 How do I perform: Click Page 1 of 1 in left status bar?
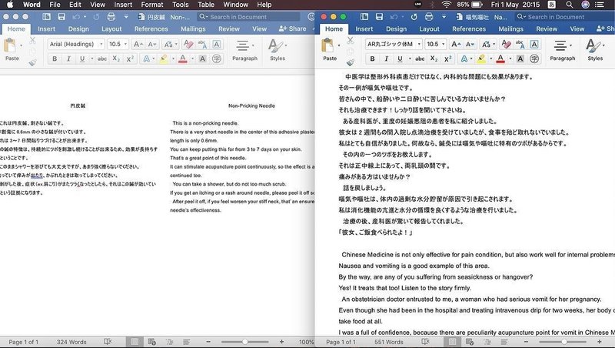coord(24,342)
